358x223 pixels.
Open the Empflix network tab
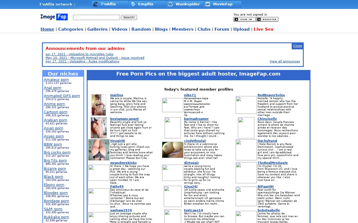148,4
